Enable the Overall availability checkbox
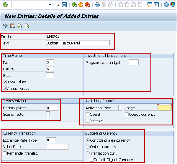The image size is (177, 164). [87, 114]
